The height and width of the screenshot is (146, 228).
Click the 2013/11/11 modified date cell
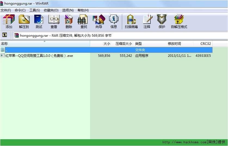coord(179,56)
